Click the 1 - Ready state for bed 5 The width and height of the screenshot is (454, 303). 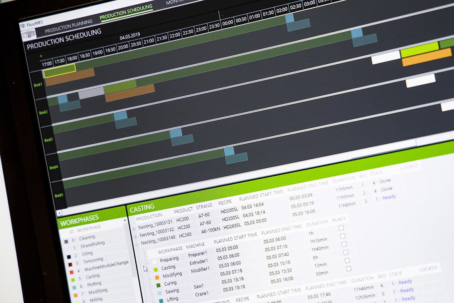pos(403,291)
